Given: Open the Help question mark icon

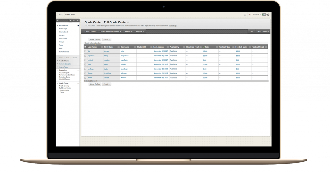Looking at the screenshot, I should [x=268, y=14].
